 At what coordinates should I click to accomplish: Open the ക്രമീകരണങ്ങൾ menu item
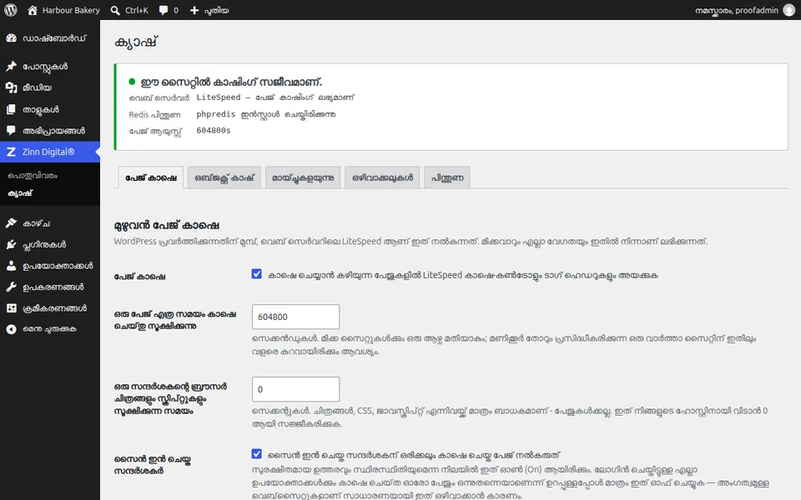point(50,308)
